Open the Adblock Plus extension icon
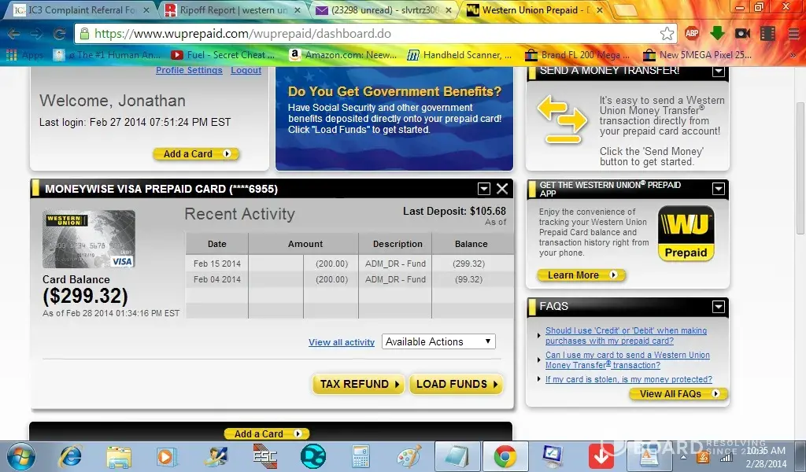The image size is (806, 472). (692, 33)
